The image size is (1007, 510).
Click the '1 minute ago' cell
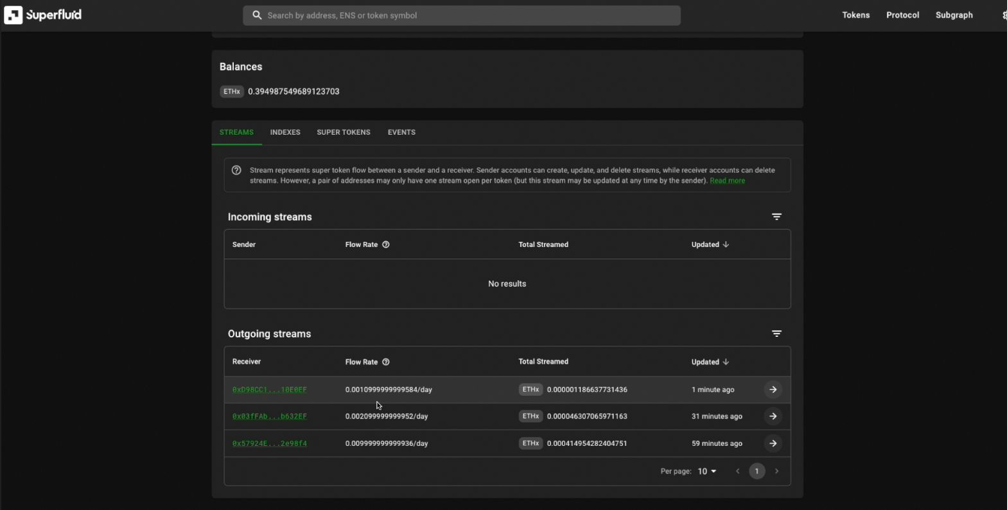pos(713,389)
